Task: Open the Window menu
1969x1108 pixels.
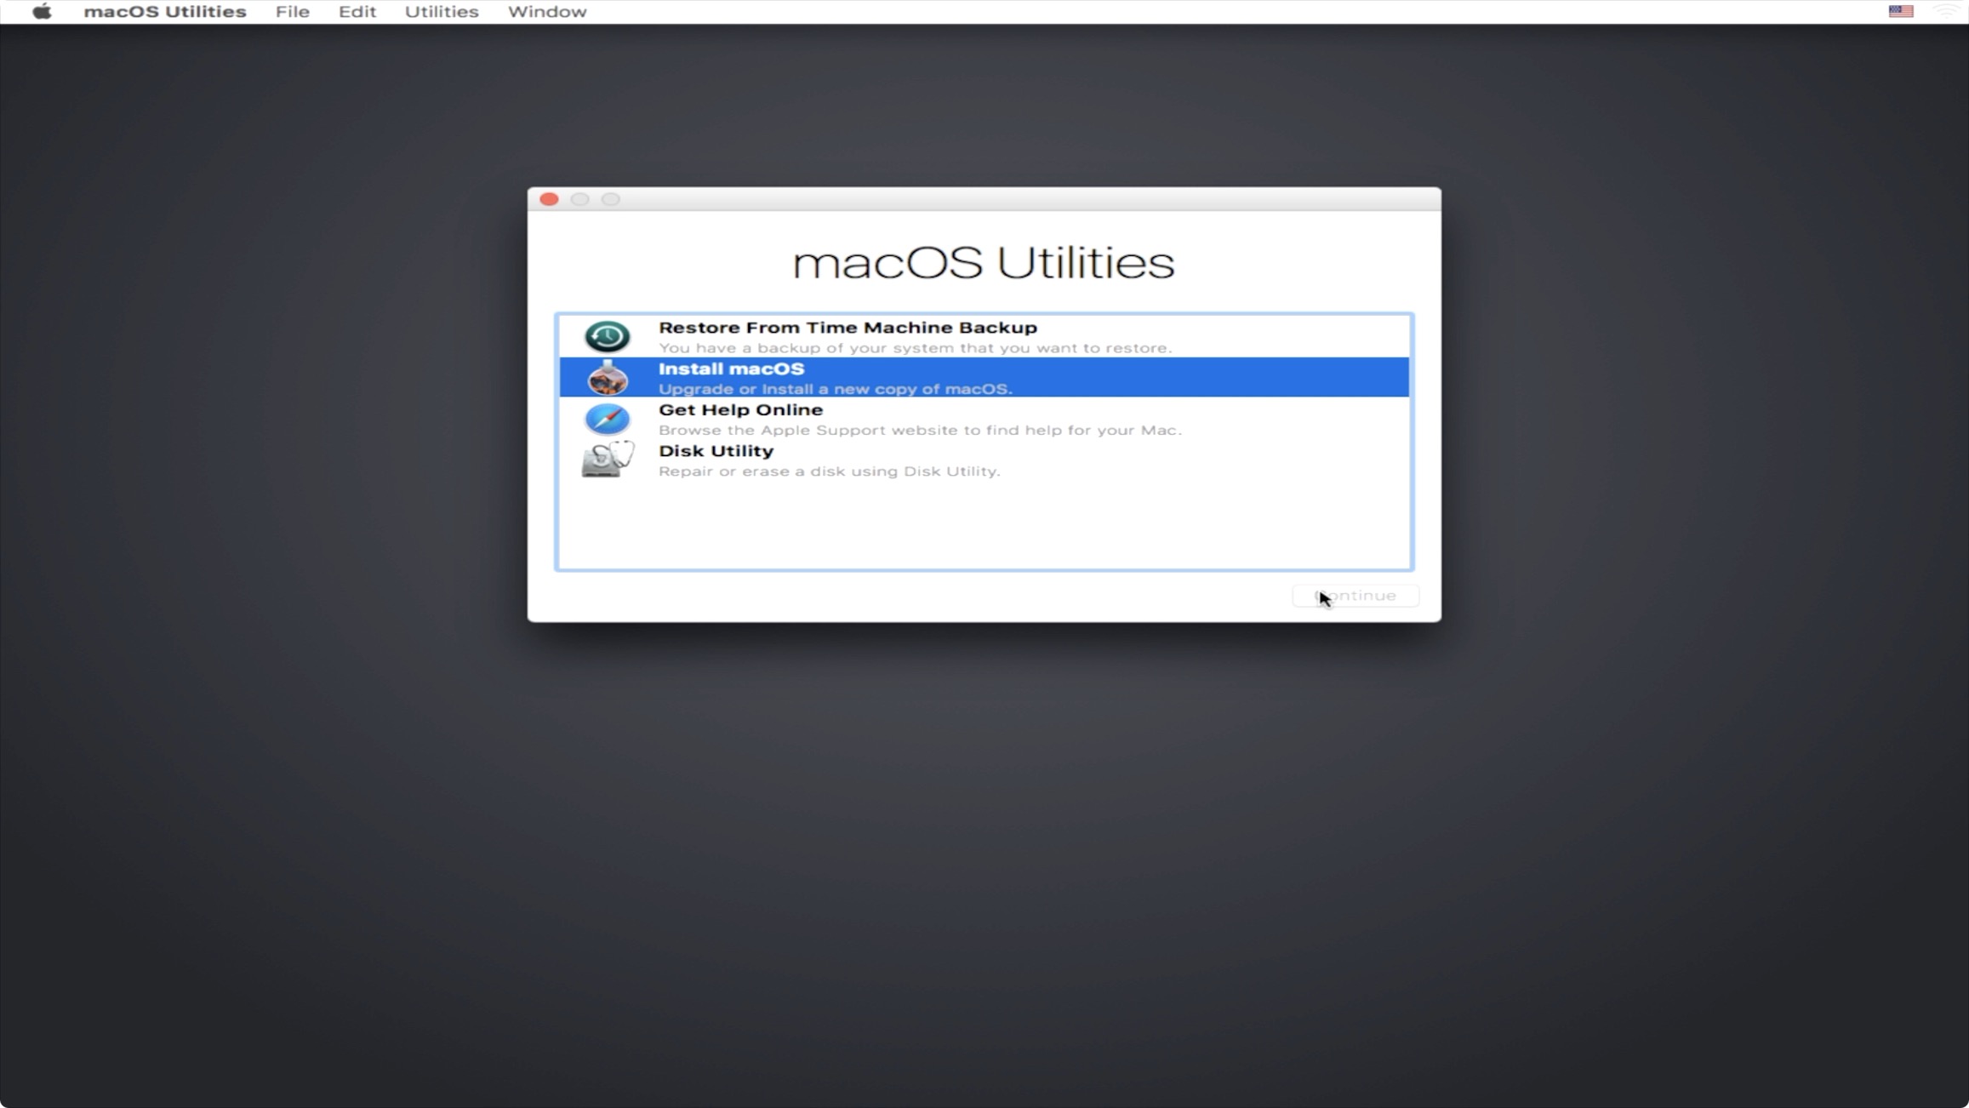Action: point(546,12)
